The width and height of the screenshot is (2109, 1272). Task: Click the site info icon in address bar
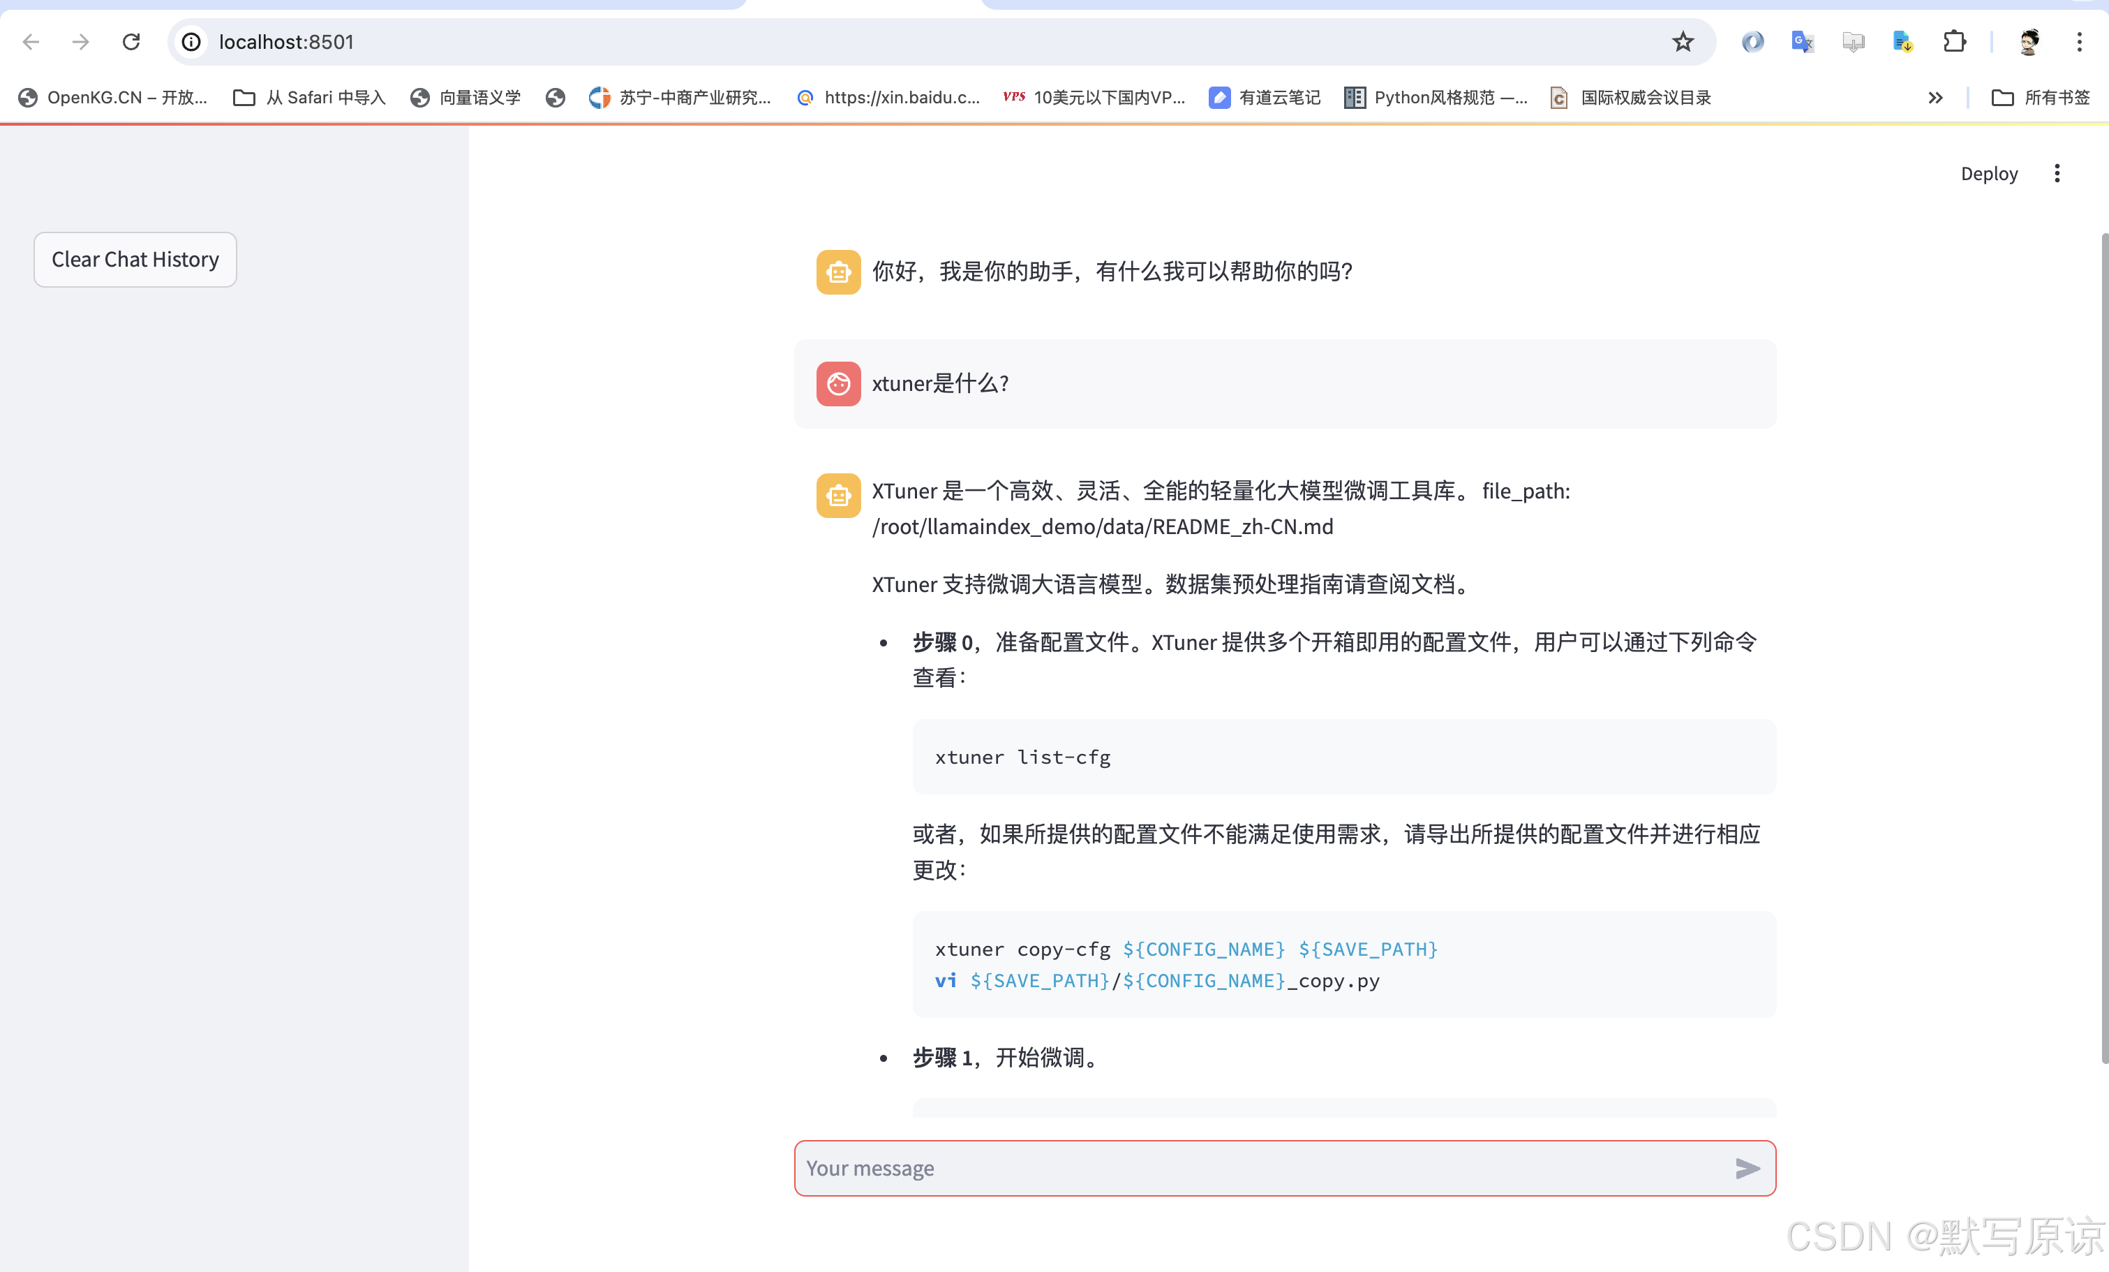[x=190, y=41]
